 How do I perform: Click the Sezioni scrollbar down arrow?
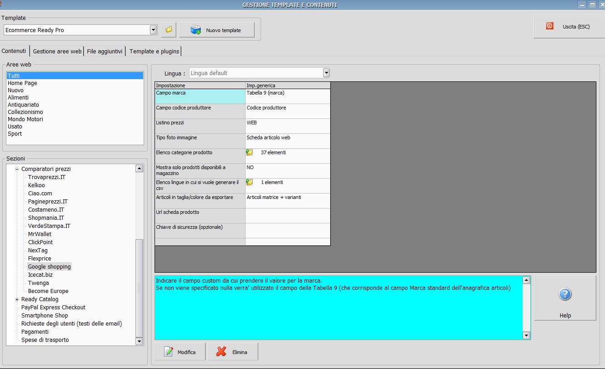139,341
